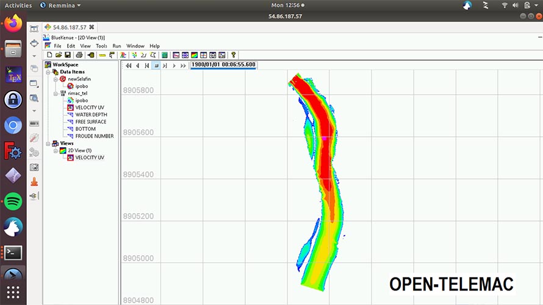The image size is (543, 305).
Task: Click the ruler measure tool icon
Action: point(102,55)
